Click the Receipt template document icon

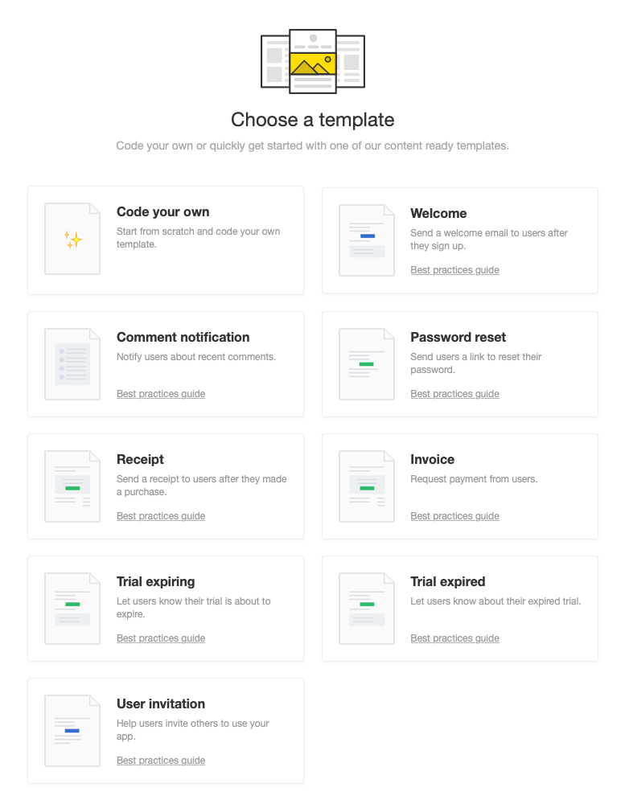[x=72, y=486]
